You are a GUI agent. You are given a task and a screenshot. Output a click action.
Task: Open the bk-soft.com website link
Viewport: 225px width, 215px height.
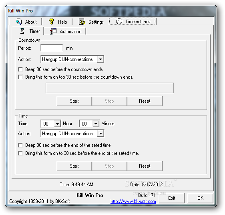[133, 201]
